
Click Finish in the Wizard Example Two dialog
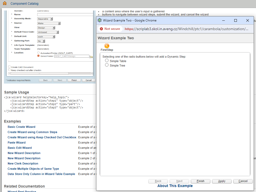pyautogui.click(x=200, y=181)
